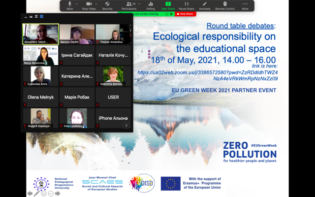Viewport: 315px width, 197px height.
Task: Advance to next slide with right arrow
Action: tap(58, 194)
